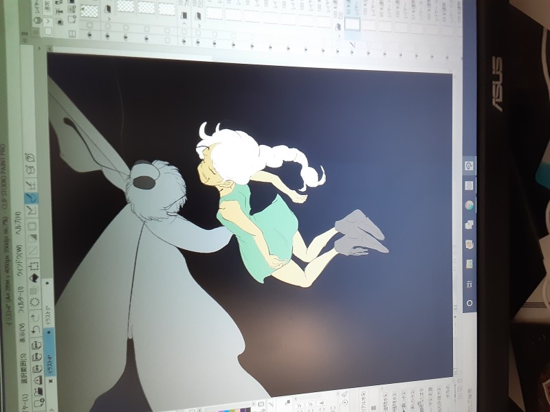Open Task View on the Windows taskbar

tap(470, 284)
